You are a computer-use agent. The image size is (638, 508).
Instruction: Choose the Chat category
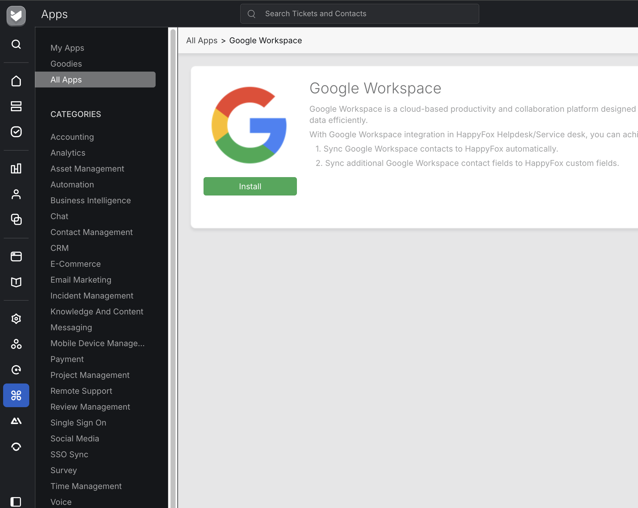(59, 216)
